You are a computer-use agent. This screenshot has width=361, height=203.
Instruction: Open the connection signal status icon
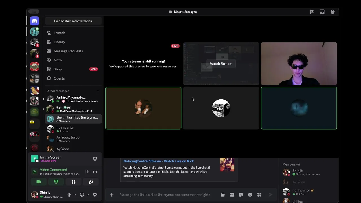(34, 172)
